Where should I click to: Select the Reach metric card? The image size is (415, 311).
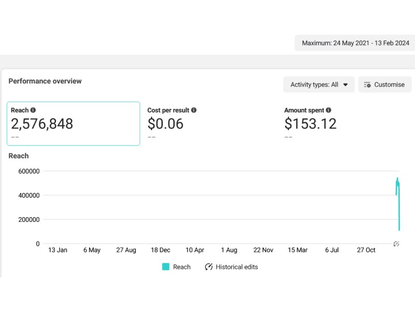coord(73,123)
